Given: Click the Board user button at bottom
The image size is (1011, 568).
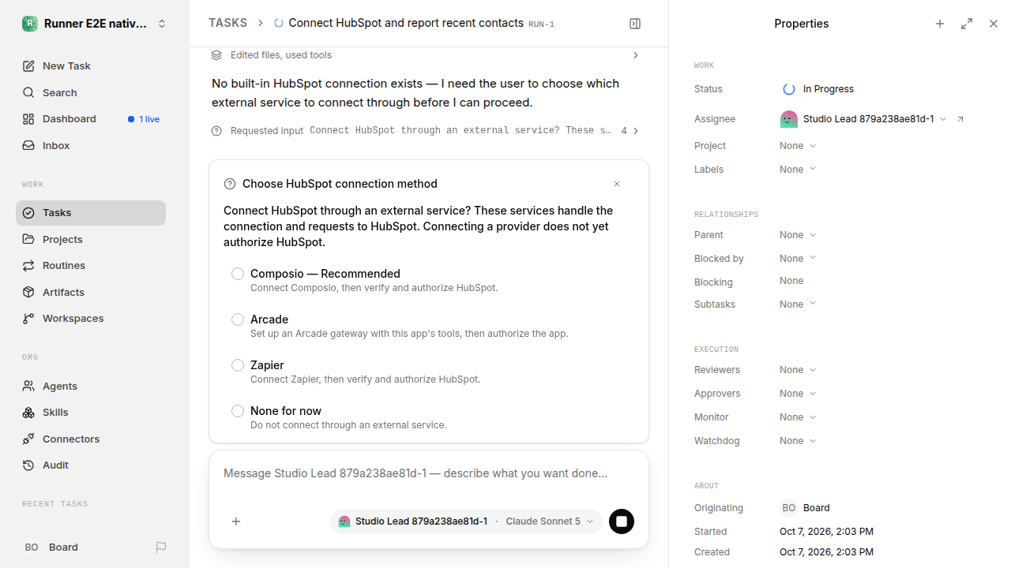Looking at the screenshot, I should point(51,547).
